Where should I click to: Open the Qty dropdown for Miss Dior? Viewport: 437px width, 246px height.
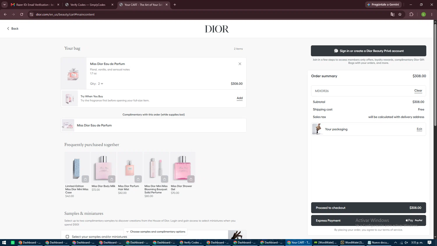[100, 84]
